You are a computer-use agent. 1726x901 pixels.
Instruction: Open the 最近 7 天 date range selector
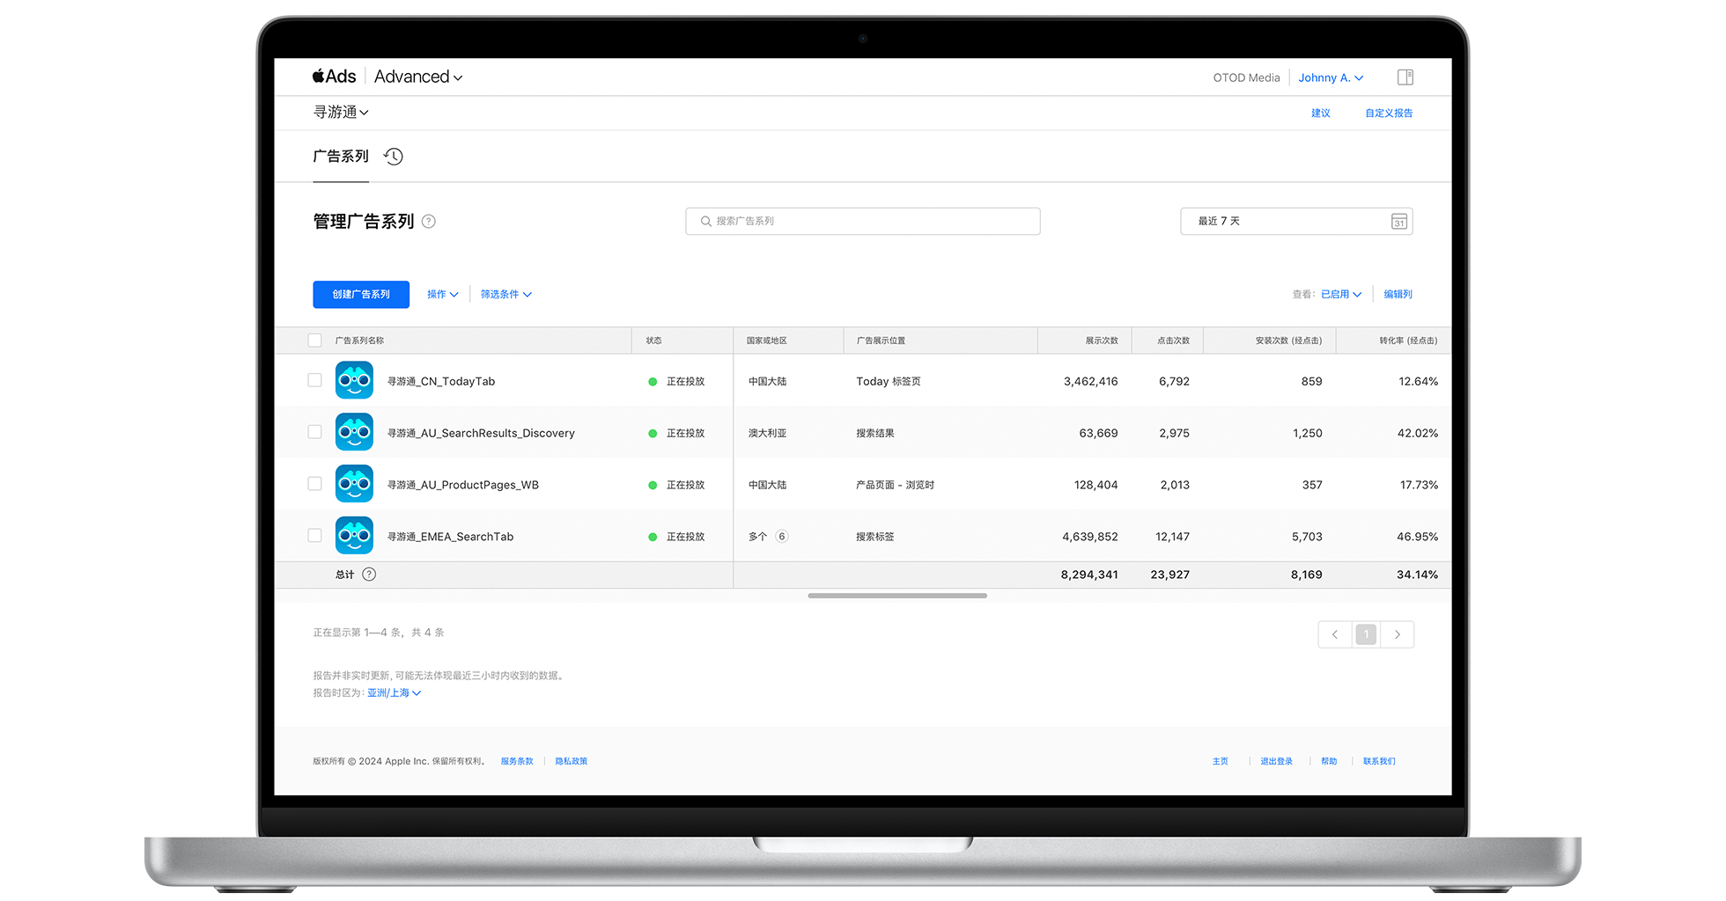point(1296,222)
